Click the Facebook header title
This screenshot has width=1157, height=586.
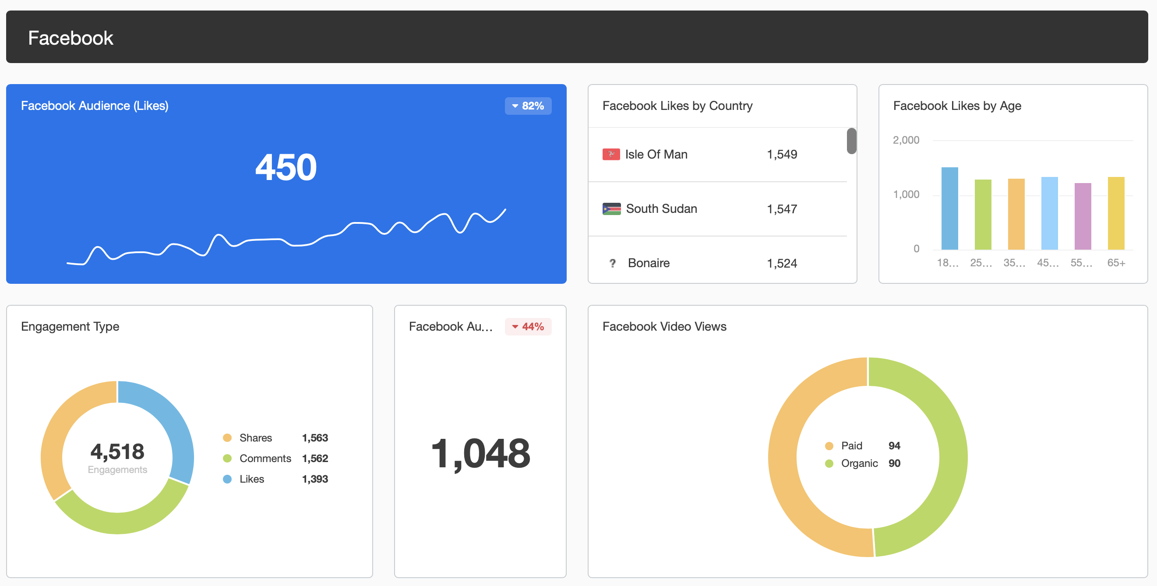click(71, 38)
